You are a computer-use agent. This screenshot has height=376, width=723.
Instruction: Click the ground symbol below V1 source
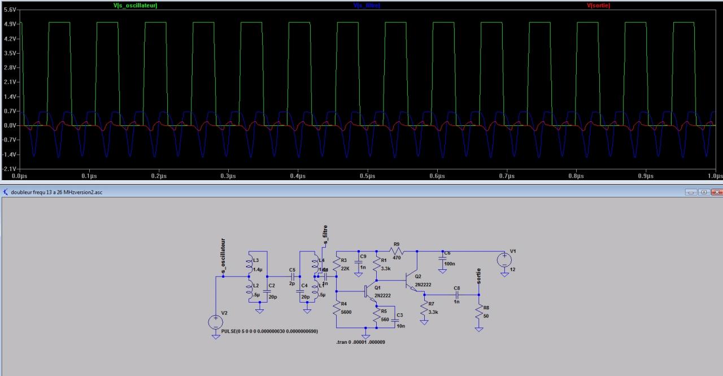coord(504,274)
